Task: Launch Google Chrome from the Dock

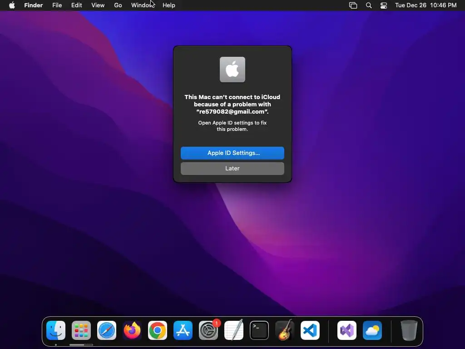Action: 158,330
